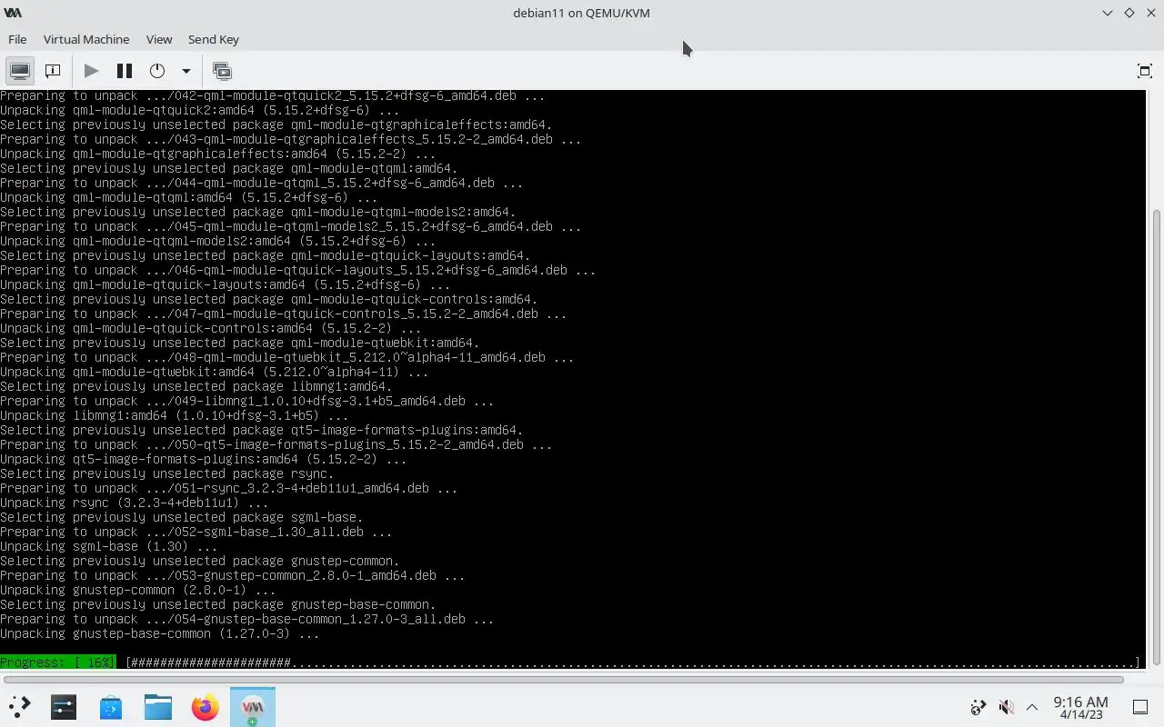Open the Virtual Machine menu
The width and height of the screenshot is (1164, 727).
tap(86, 39)
